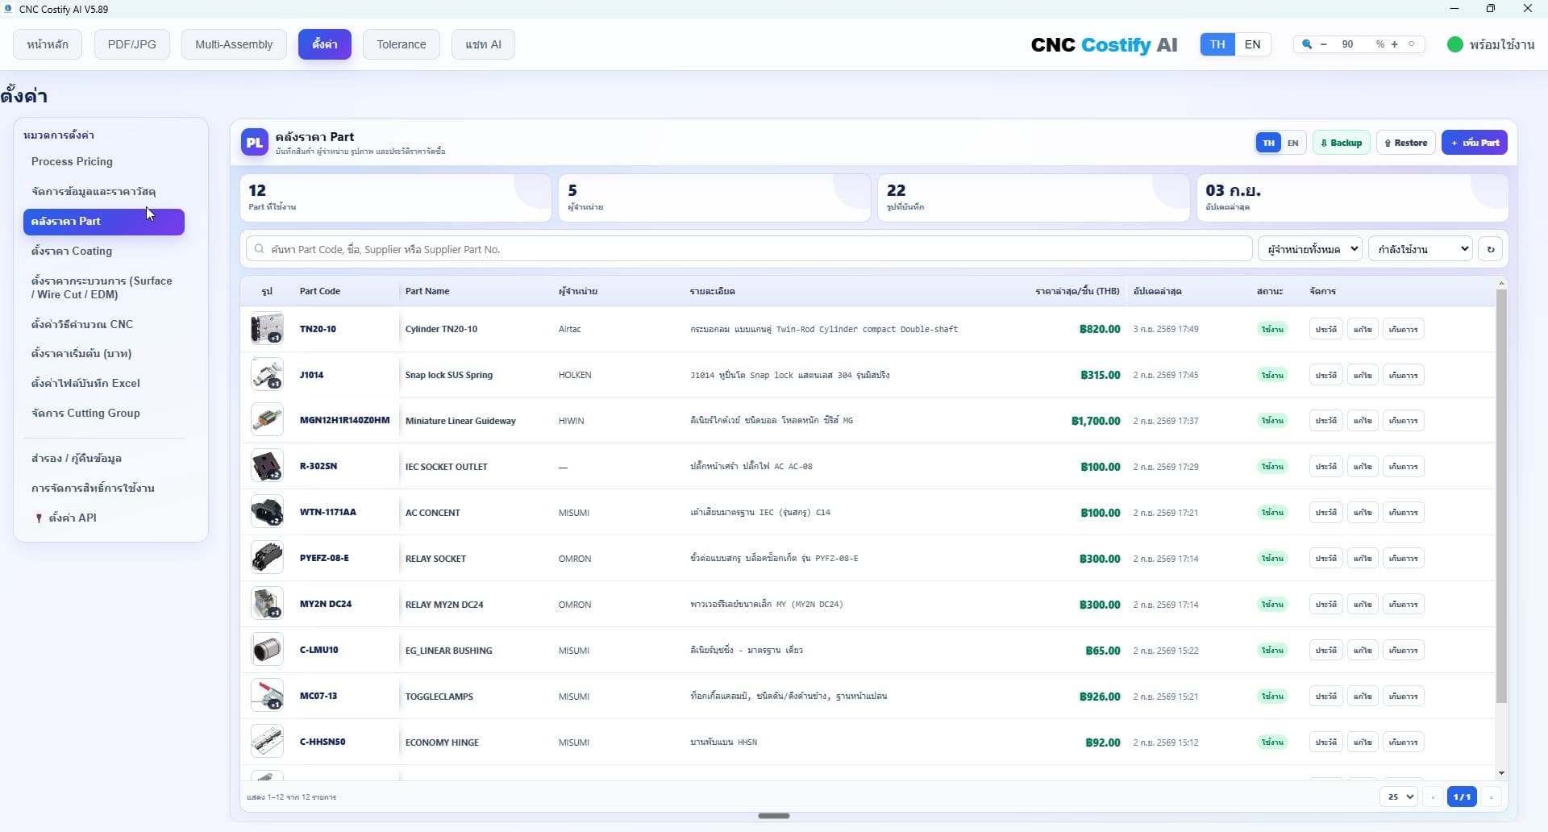The width and height of the screenshot is (1548, 832).
Task: Open the หน้าหลัก home tab
Action: pyautogui.click(x=48, y=44)
